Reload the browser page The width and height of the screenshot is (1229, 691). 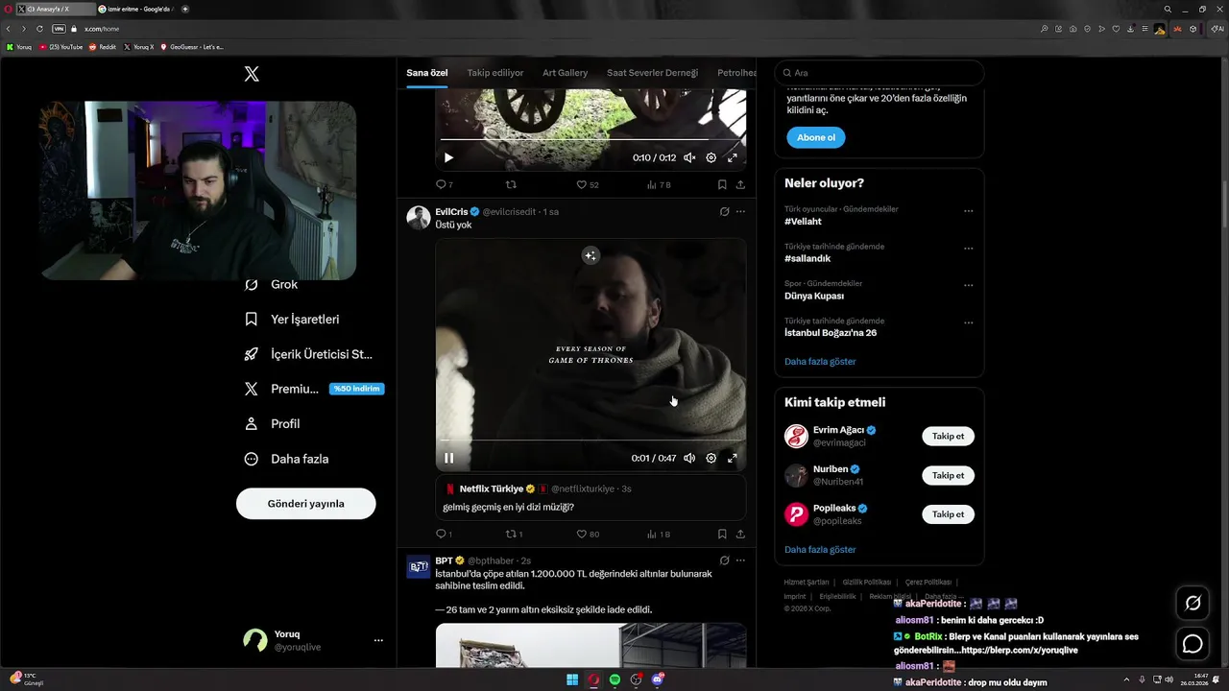point(39,29)
